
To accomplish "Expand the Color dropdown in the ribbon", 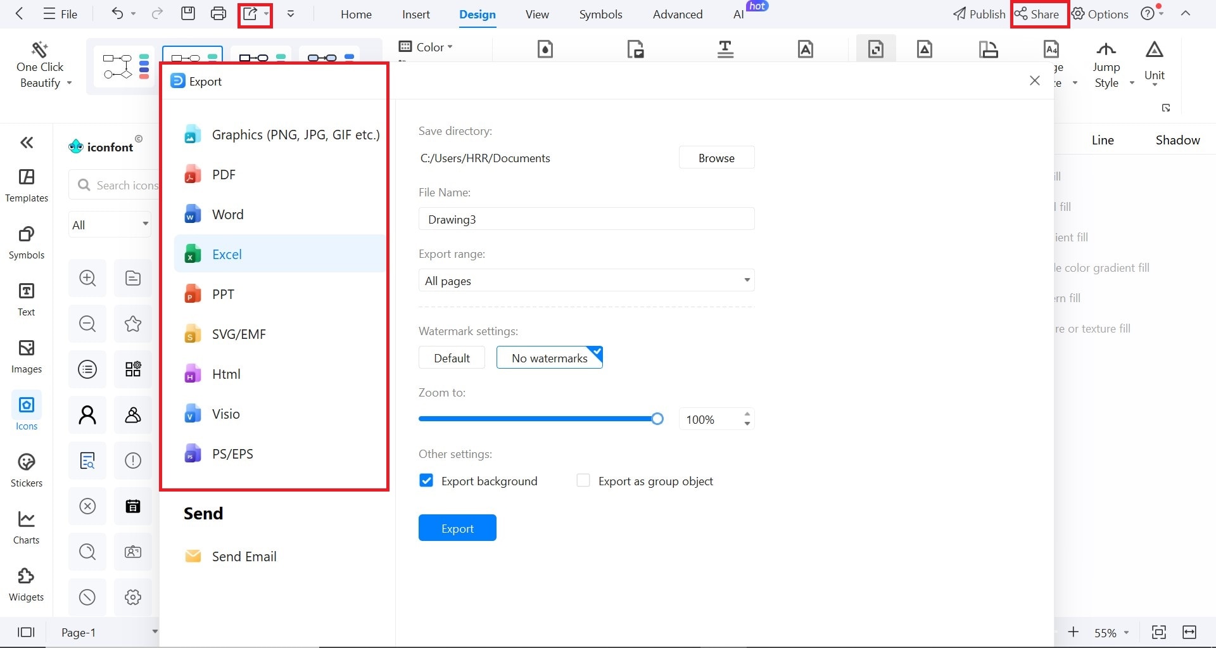I will point(426,47).
